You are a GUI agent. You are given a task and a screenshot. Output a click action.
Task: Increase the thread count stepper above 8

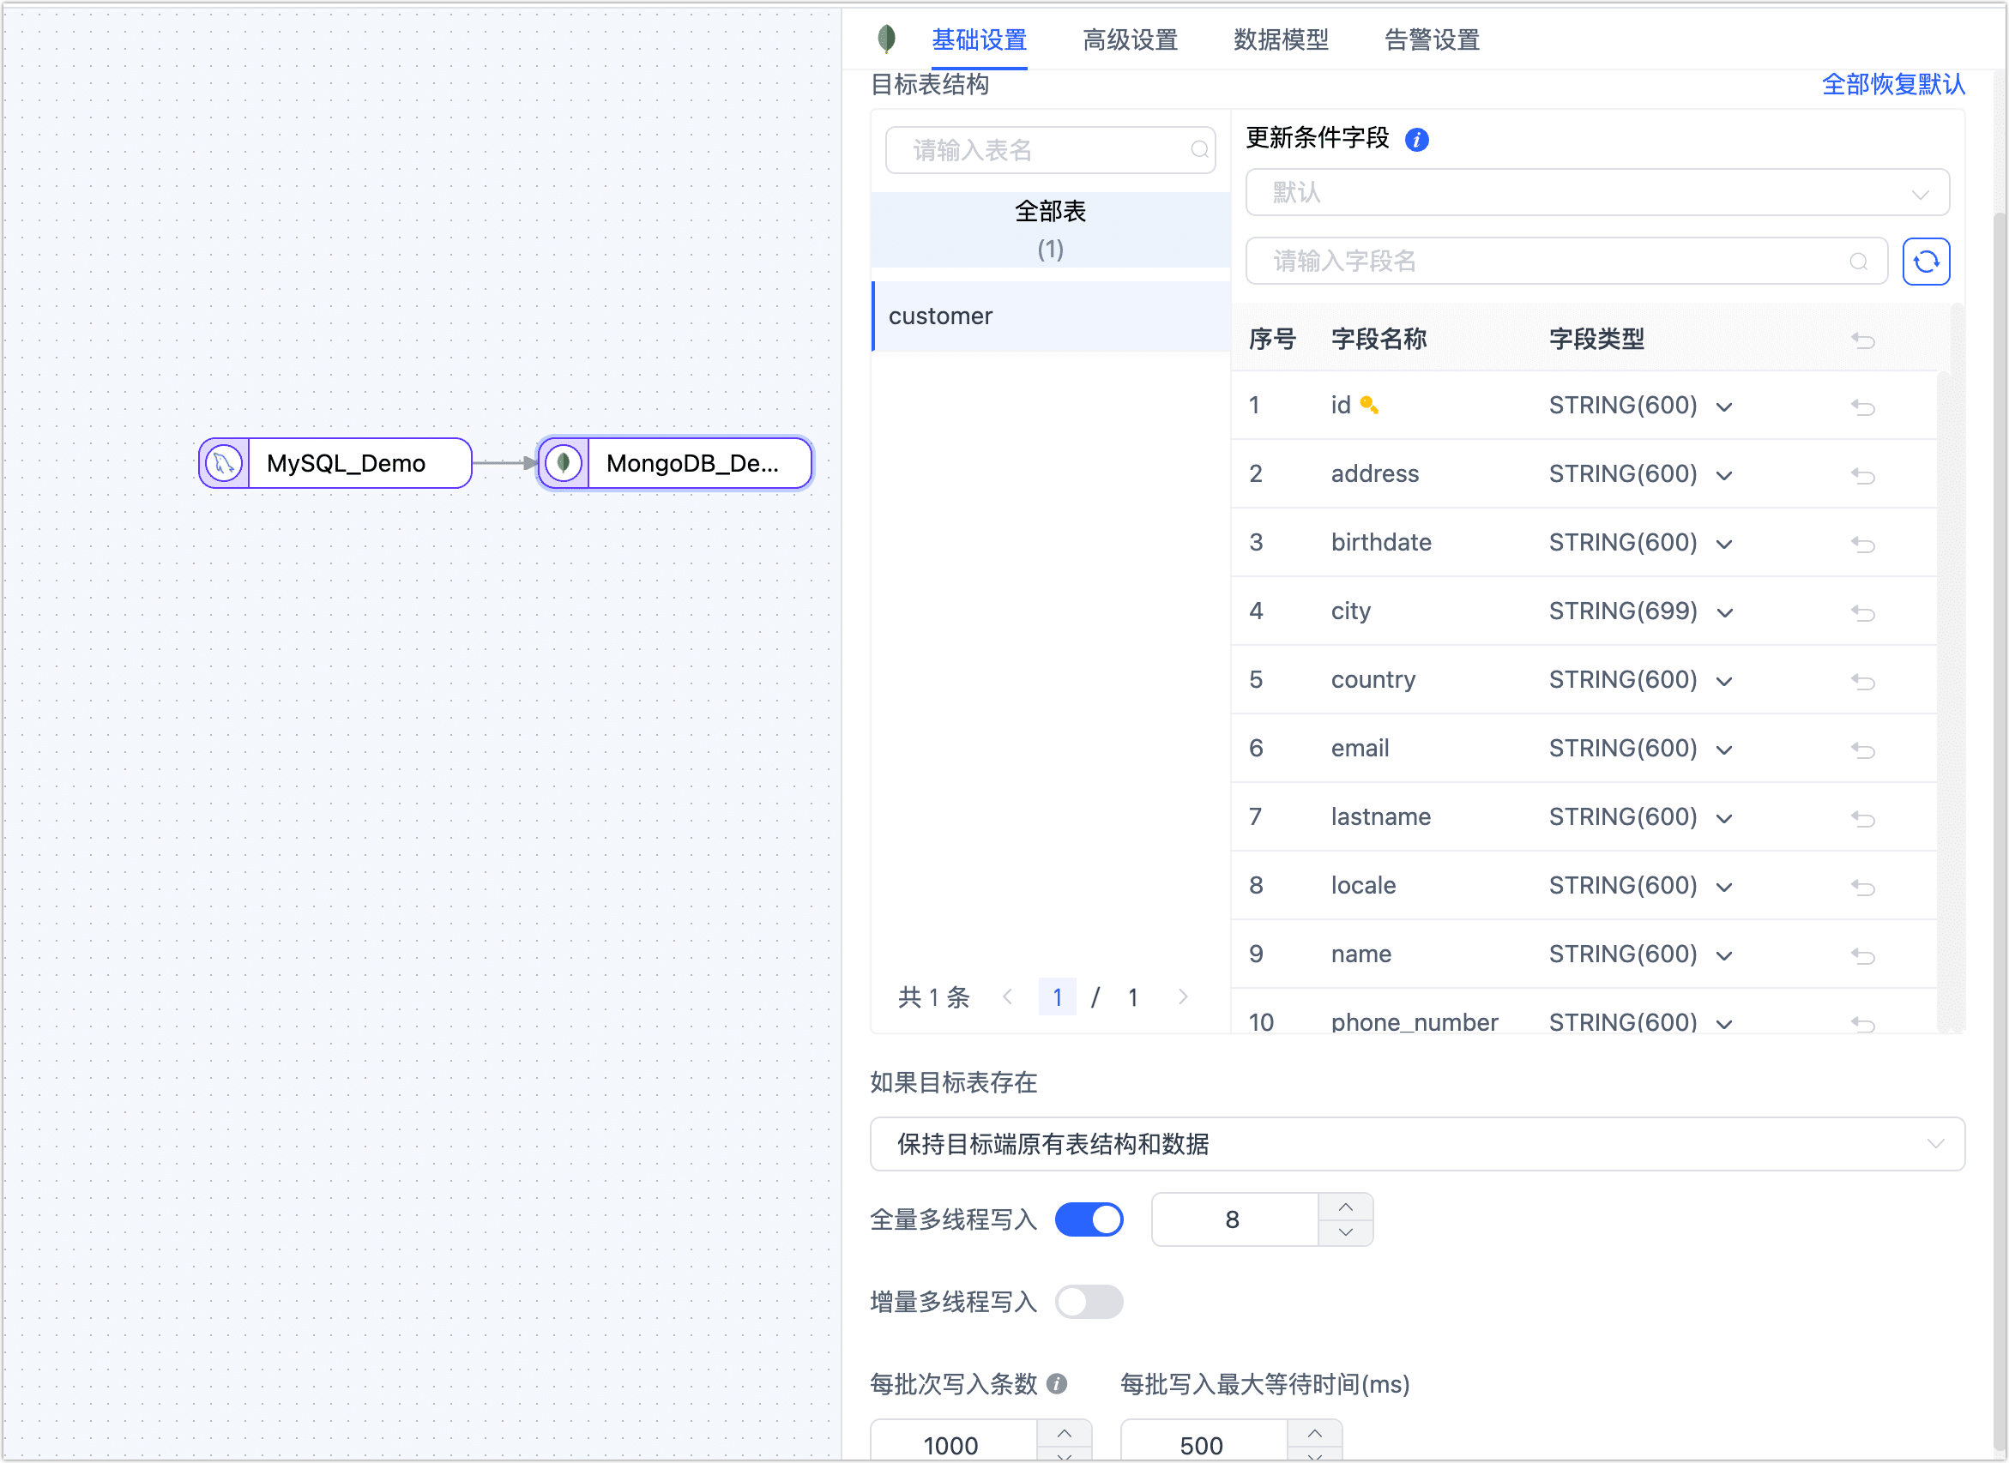click(x=1345, y=1207)
